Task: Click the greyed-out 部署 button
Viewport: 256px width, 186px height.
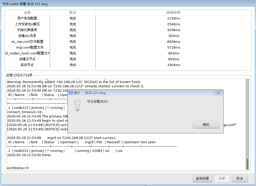Action: 222,178
